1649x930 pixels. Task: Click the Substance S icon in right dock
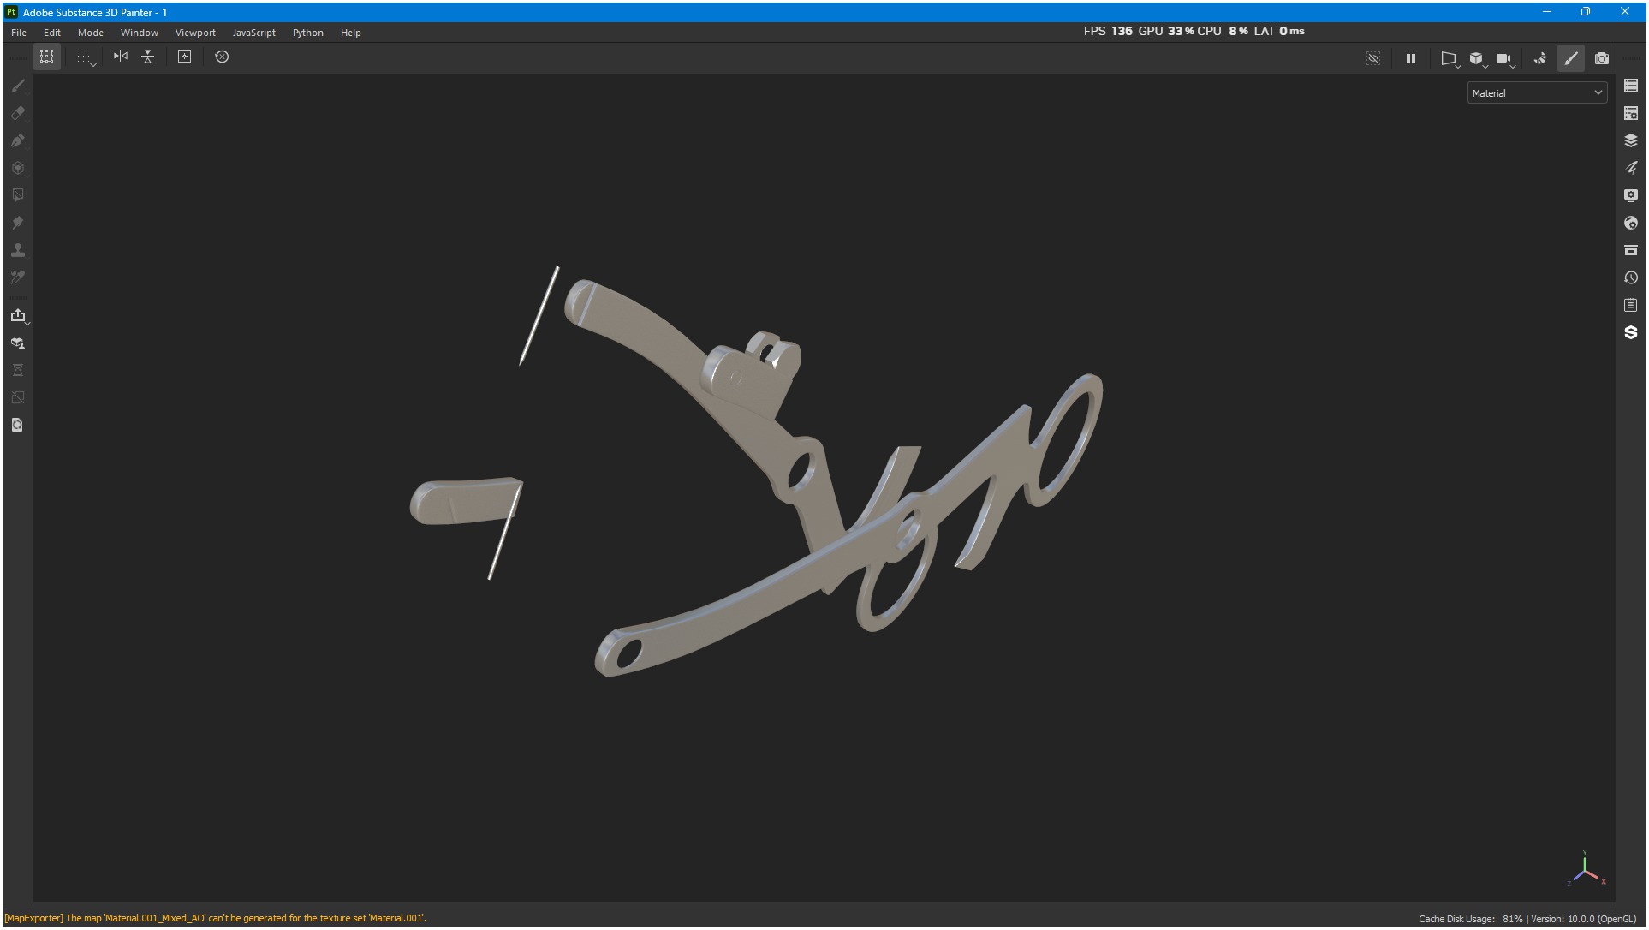(1631, 332)
